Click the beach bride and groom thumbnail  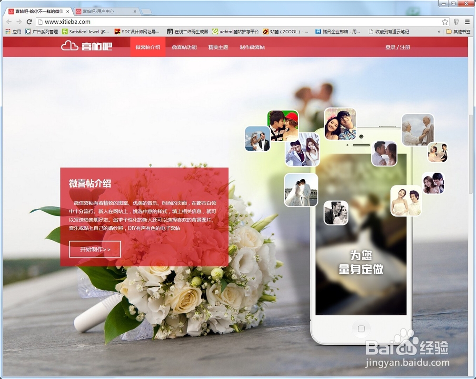(x=258, y=139)
